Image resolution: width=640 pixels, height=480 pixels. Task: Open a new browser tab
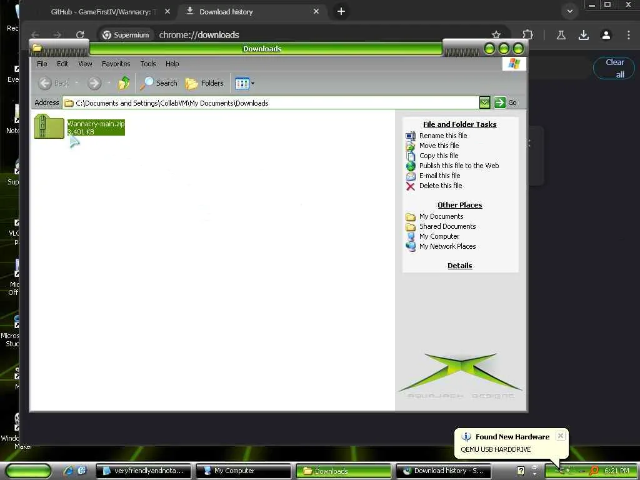point(341,11)
